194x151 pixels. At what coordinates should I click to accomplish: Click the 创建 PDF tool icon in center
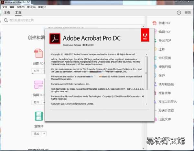click(x=38, y=53)
